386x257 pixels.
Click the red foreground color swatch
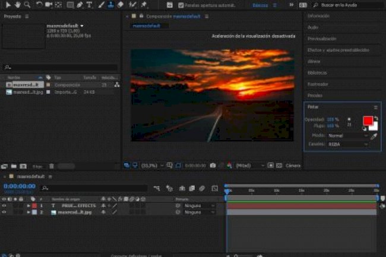[x=368, y=120]
